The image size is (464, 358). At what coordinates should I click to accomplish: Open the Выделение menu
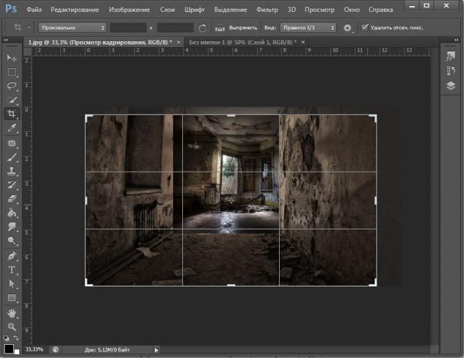pos(231,10)
